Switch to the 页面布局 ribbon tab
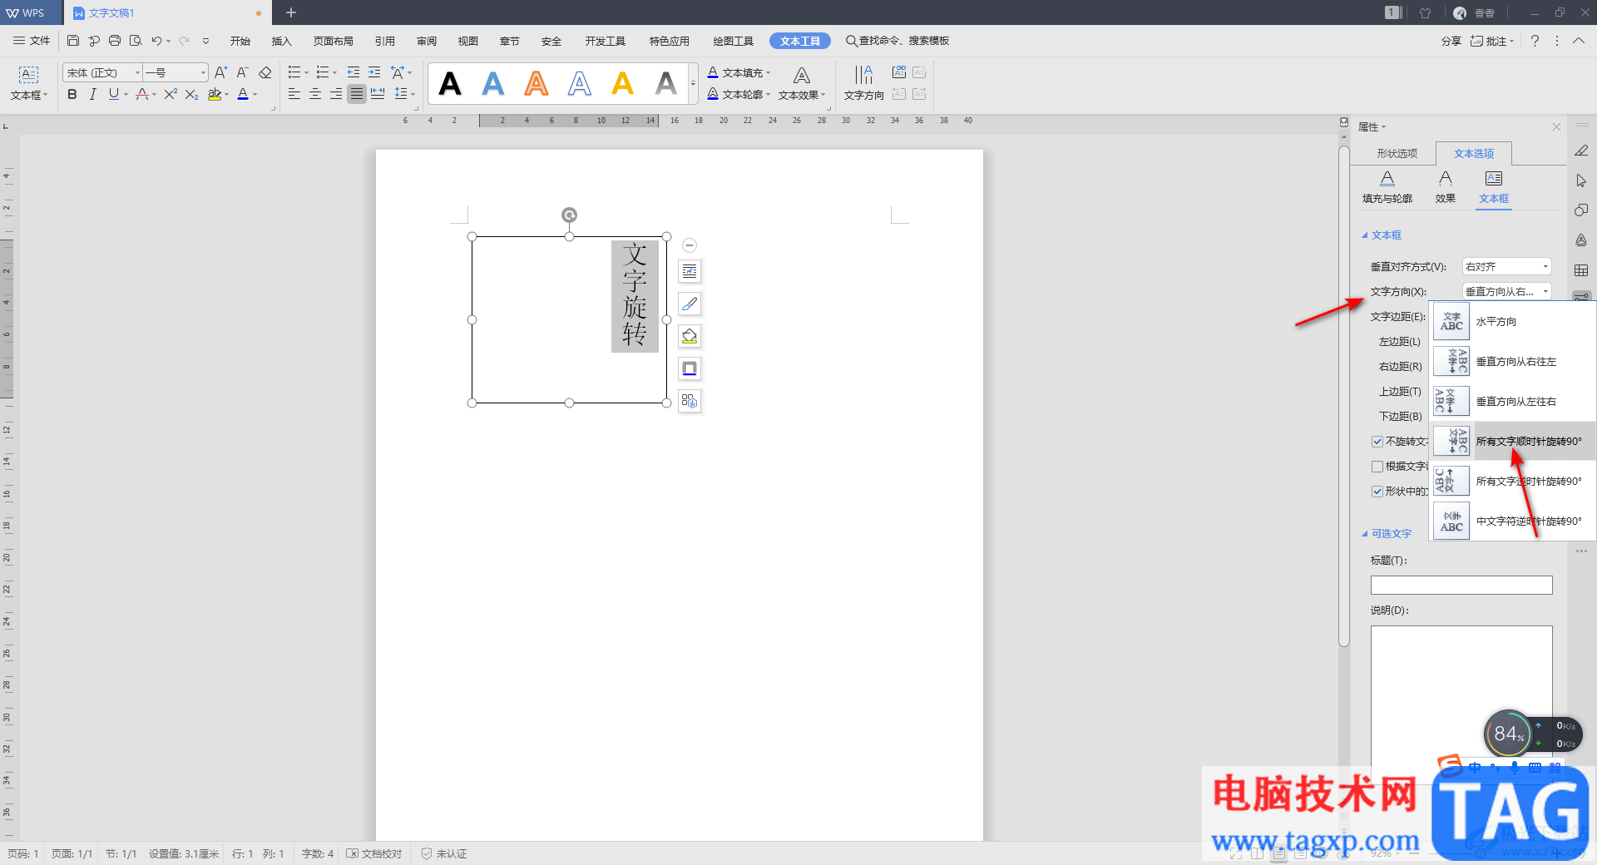 pyautogui.click(x=334, y=41)
